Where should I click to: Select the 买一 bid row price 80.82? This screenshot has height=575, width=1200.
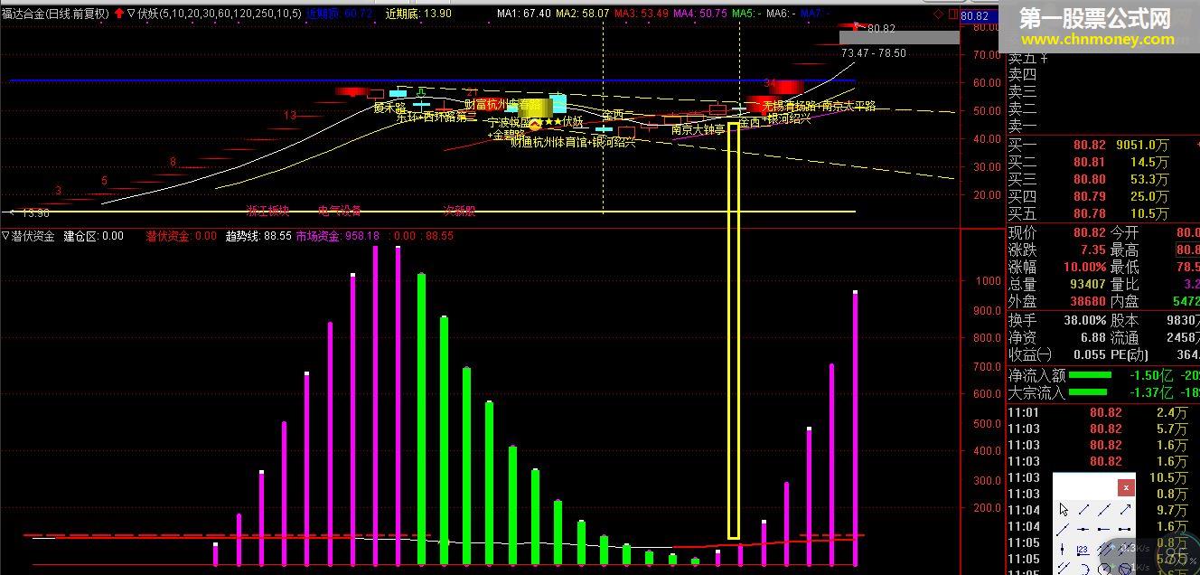tap(1089, 145)
